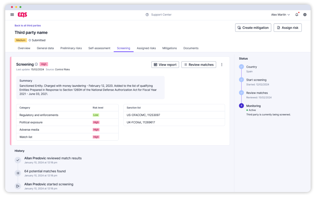Expand the Alex Martin user dropdown
Screen dimensions: 316x198
pyautogui.click(x=281, y=15)
